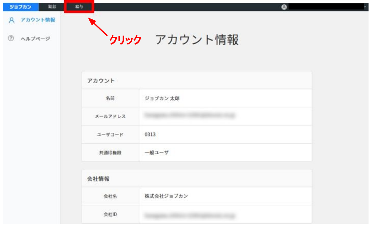
Task: Switch to the 給与 tab
Action: click(79, 7)
